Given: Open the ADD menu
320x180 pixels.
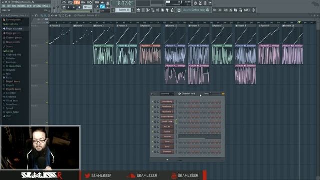Looking at the screenshot, I should (x=14, y=6).
